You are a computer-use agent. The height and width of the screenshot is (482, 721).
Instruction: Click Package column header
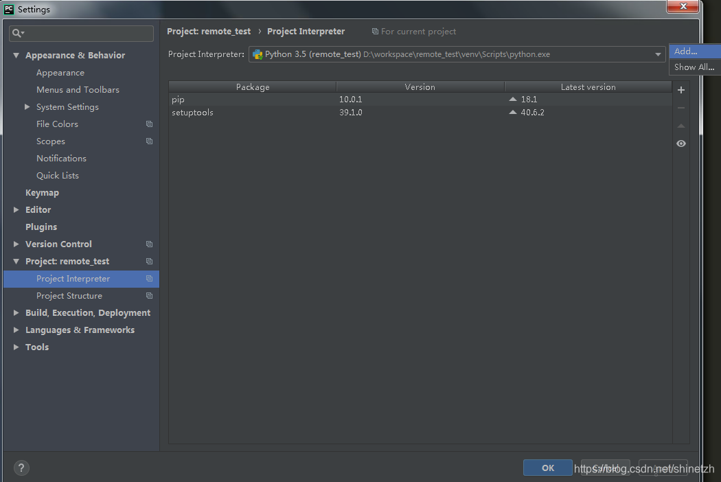tap(253, 87)
